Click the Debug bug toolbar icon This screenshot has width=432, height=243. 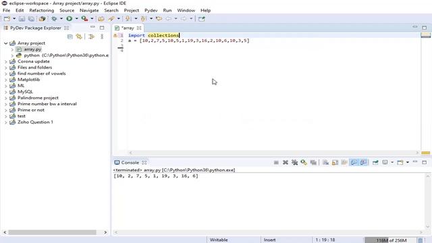tap(54, 19)
